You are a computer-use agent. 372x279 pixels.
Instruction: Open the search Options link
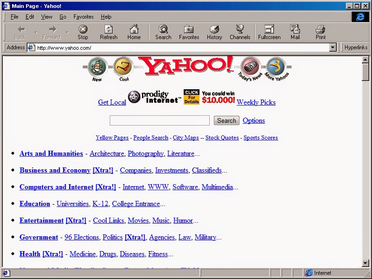253,120
